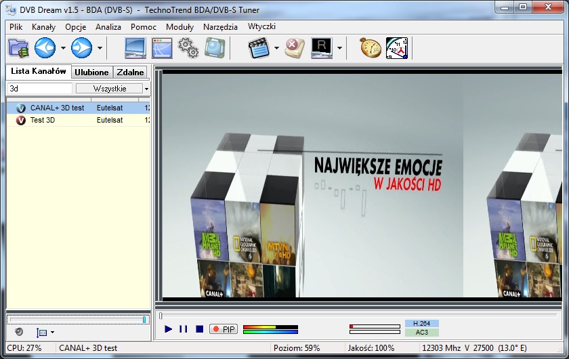Click the PIP record button
569x359 pixels.
point(224,329)
